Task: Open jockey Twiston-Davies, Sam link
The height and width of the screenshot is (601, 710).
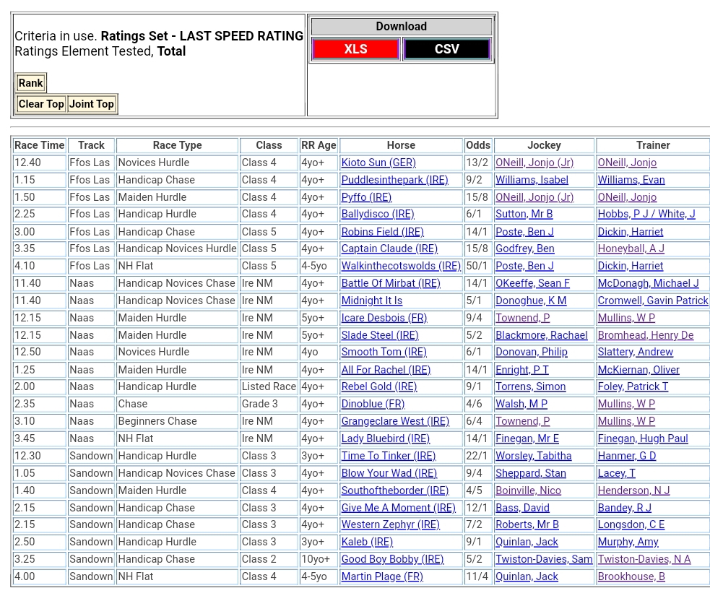Action: 544,560
